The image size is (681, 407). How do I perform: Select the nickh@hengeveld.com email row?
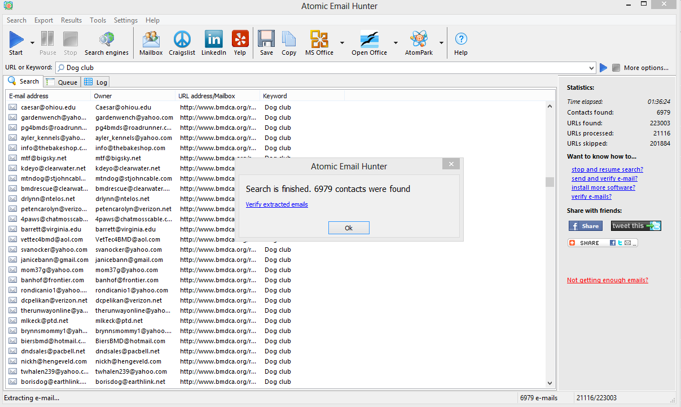click(x=275, y=361)
